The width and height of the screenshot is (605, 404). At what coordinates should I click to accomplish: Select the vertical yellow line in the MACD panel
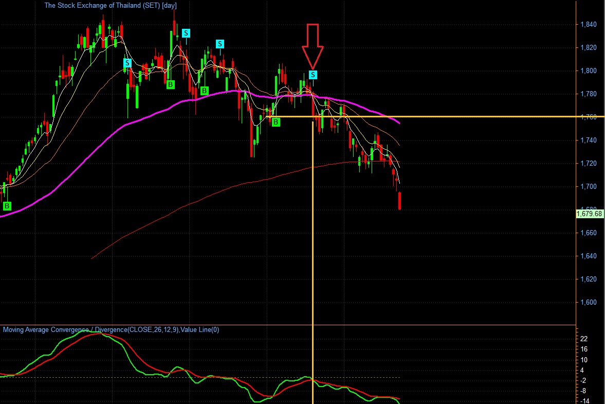[313, 365]
